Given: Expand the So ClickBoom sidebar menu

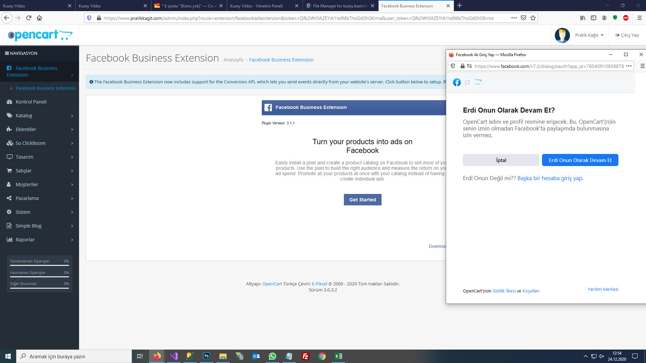Looking at the screenshot, I should (39, 143).
